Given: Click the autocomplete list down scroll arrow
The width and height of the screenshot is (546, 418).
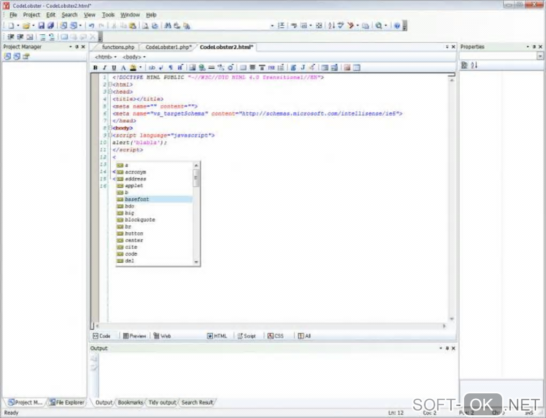Looking at the screenshot, I should [x=196, y=262].
